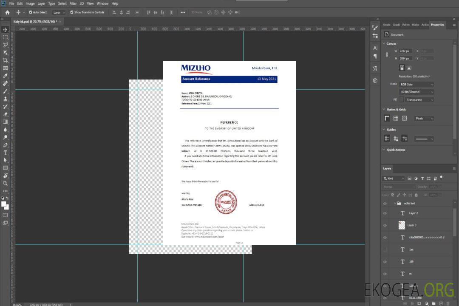This screenshot has height=306, width=459.
Task: Select the Horizontal Type tool
Action: tap(5, 153)
